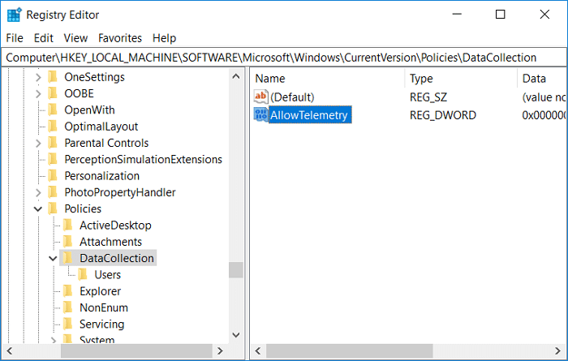
Task: Click the Explorer key folder icon
Action: 68,291
